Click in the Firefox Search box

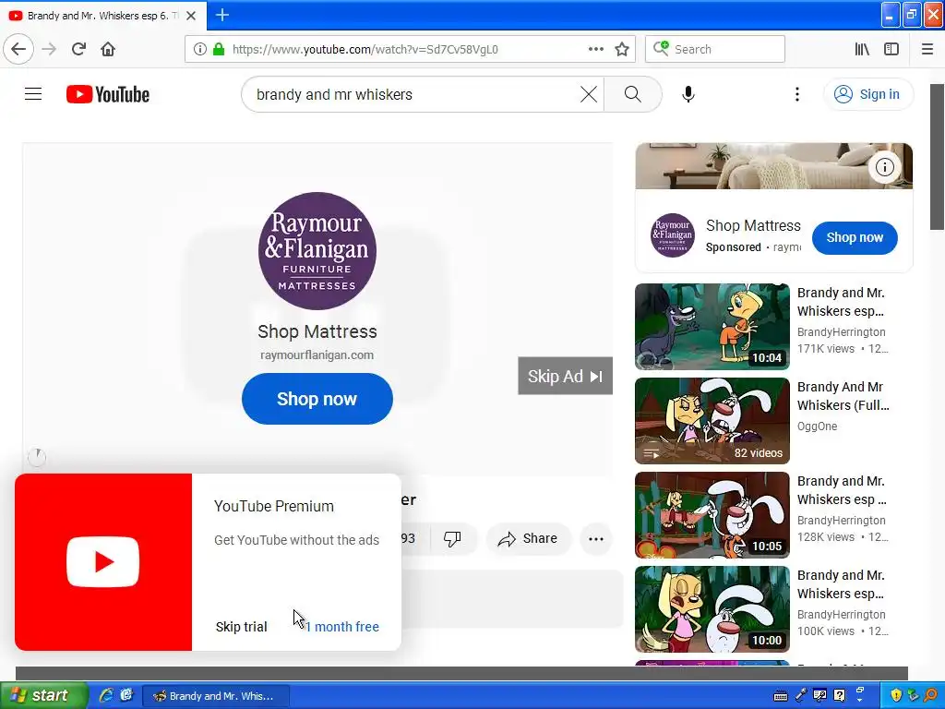pyautogui.click(x=715, y=49)
